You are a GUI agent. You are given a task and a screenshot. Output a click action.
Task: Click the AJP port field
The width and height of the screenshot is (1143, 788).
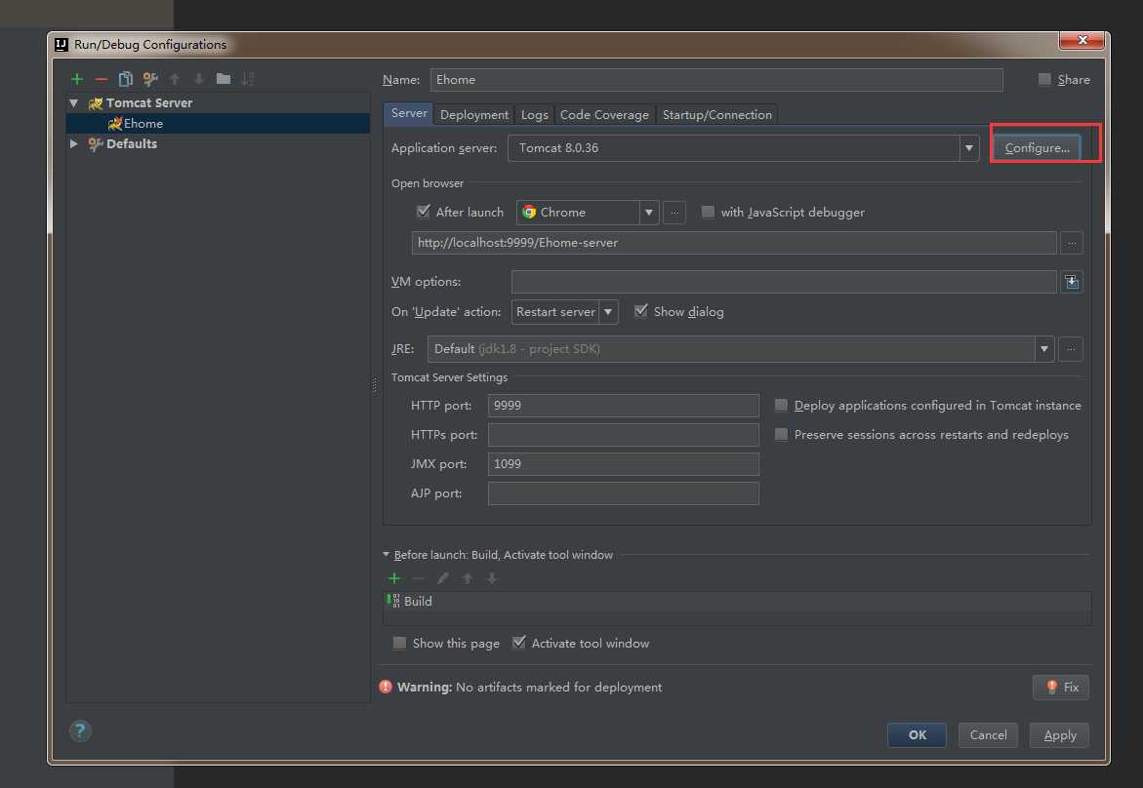pos(624,493)
